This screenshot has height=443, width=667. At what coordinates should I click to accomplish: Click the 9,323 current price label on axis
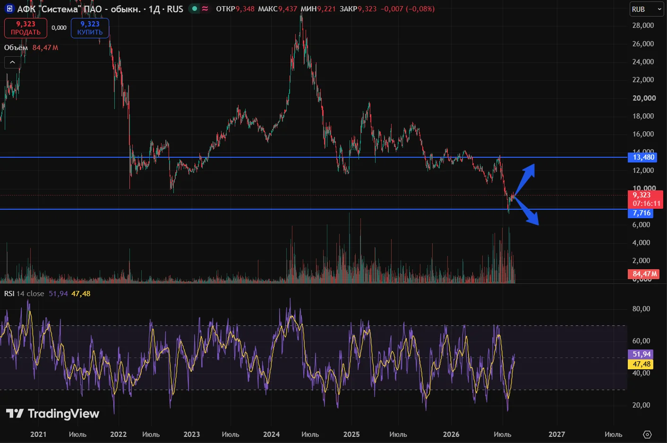click(645, 199)
